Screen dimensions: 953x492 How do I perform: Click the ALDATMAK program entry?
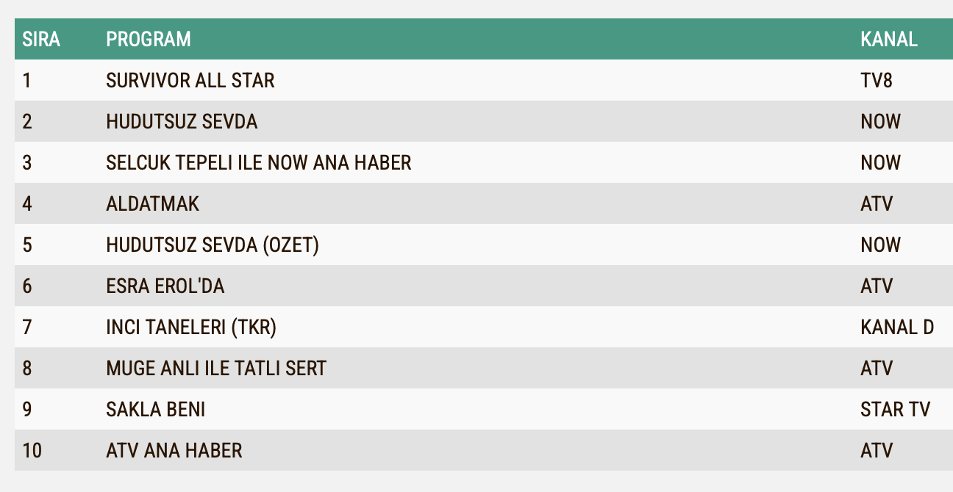click(152, 203)
